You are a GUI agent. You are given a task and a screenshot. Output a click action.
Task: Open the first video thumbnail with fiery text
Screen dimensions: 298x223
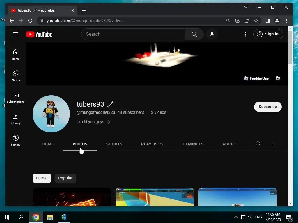click(x=72, y=197)
